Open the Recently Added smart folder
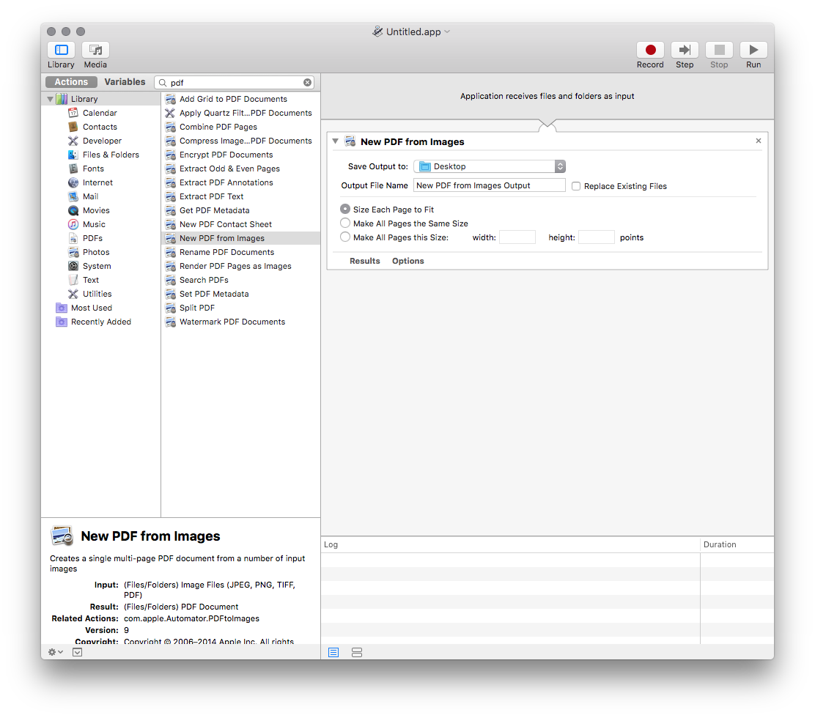This screenshot has width=815, height=718. pos(101,322)
